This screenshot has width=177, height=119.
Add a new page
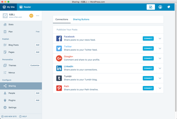pyautogui.click(x=37, y=52)
